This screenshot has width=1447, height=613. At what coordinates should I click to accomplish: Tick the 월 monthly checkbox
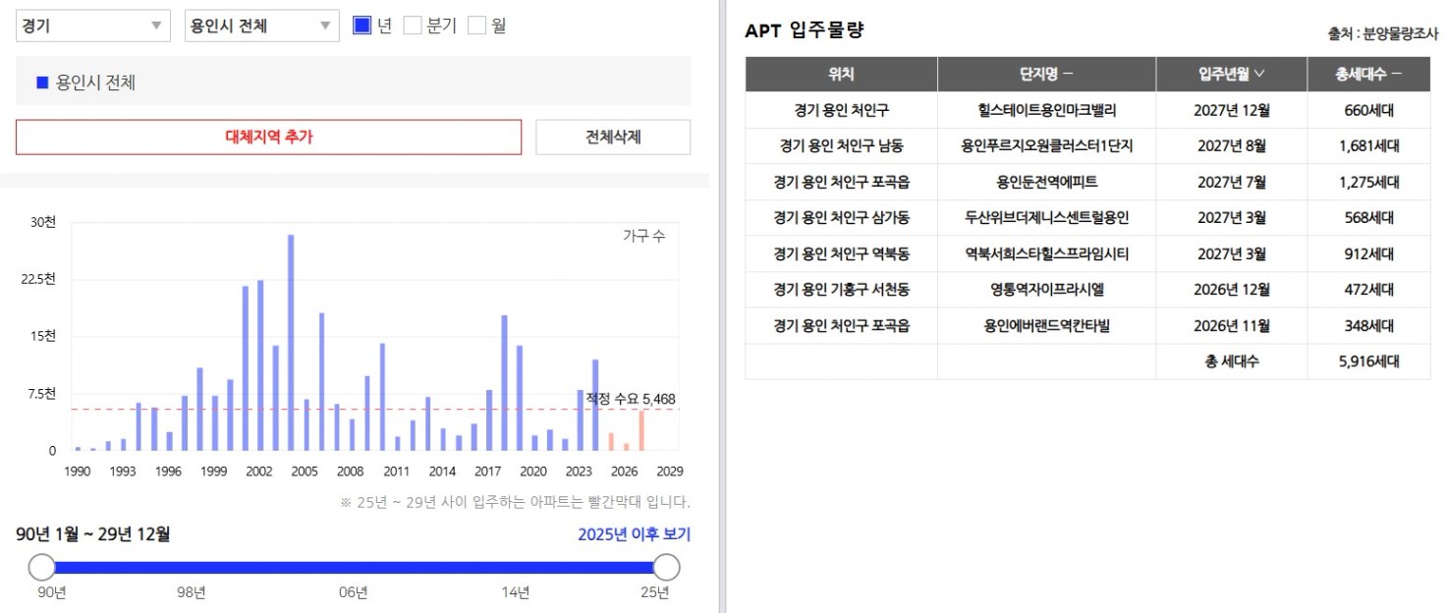[477, 26]
